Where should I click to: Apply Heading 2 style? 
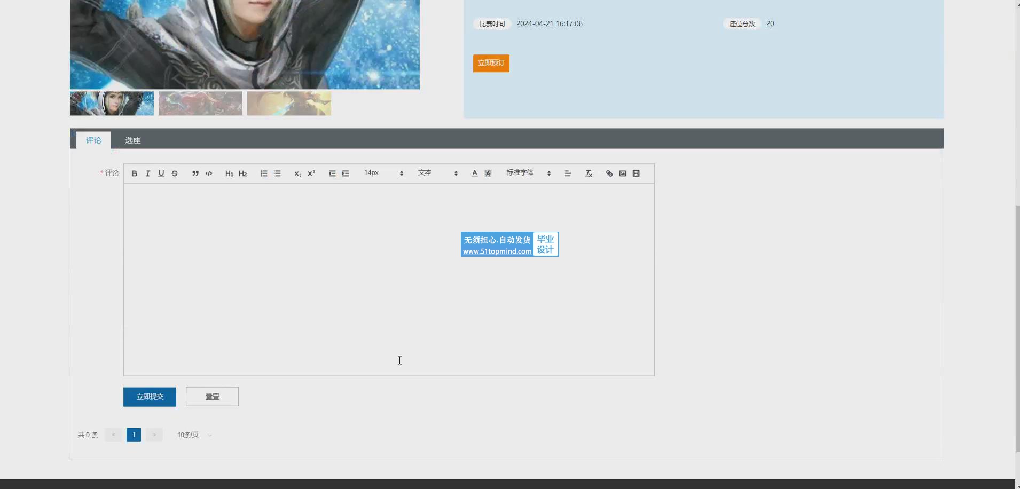pyautogui.click(x=243, y=173)
